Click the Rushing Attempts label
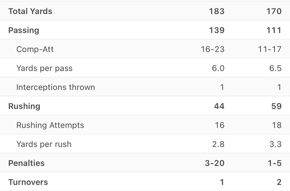290x191 pixels. pos(50,125)
